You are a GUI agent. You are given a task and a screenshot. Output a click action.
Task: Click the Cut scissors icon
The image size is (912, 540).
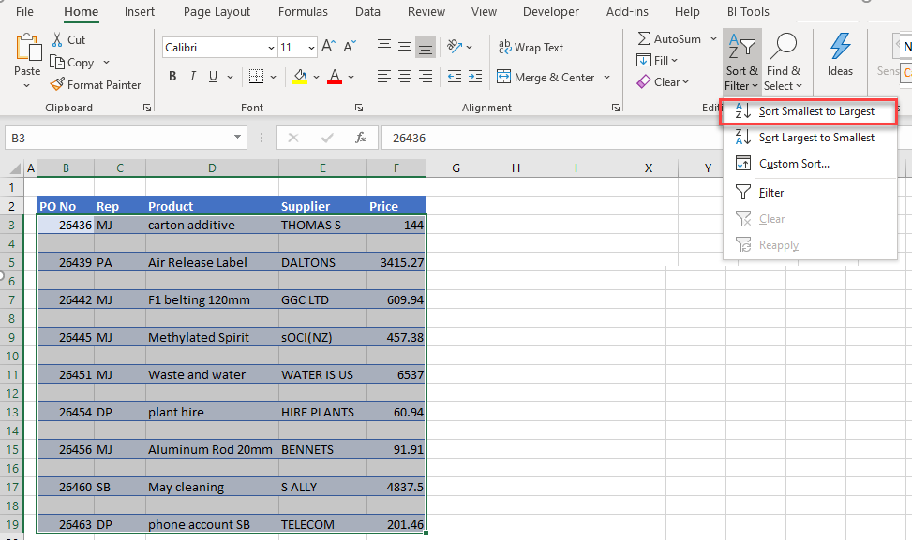click(x=57, y=40)
